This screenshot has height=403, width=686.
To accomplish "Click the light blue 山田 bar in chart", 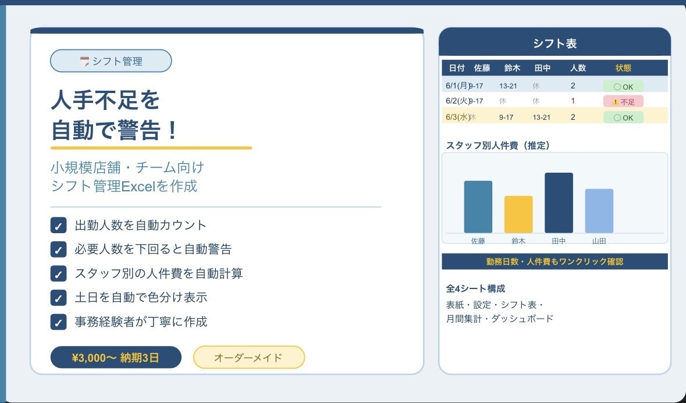I will (599, 211).
